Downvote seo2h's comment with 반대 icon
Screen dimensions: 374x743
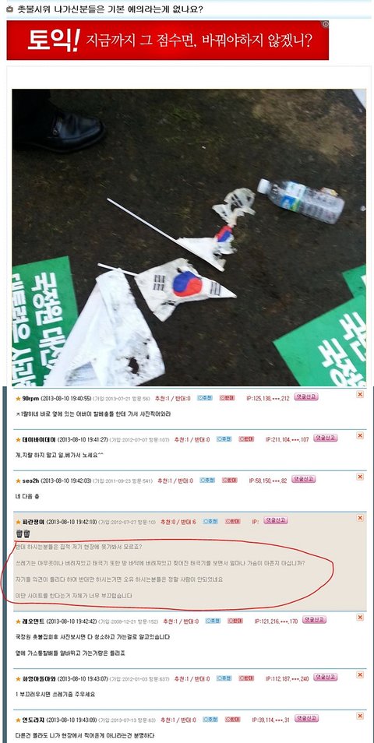click(229, 480)
